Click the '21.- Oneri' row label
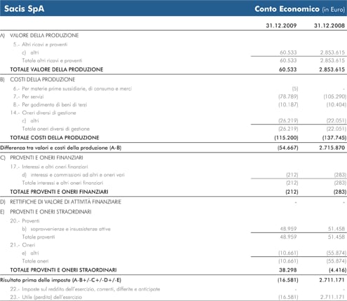 point(22,245)
